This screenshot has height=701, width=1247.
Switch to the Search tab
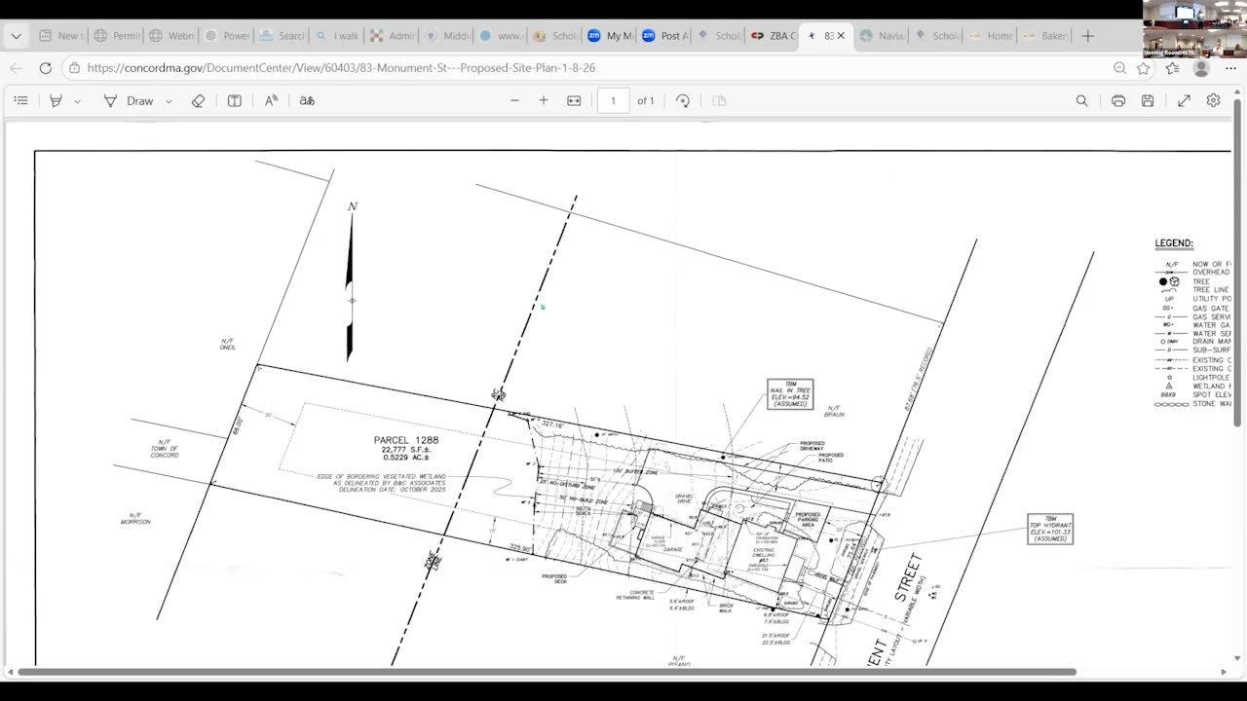(x=282, y=36)
